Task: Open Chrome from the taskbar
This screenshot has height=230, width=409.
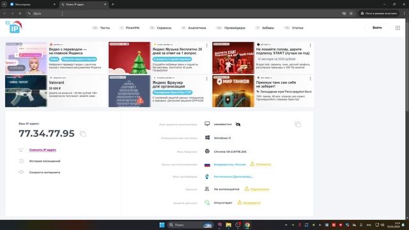Action: 247,225
